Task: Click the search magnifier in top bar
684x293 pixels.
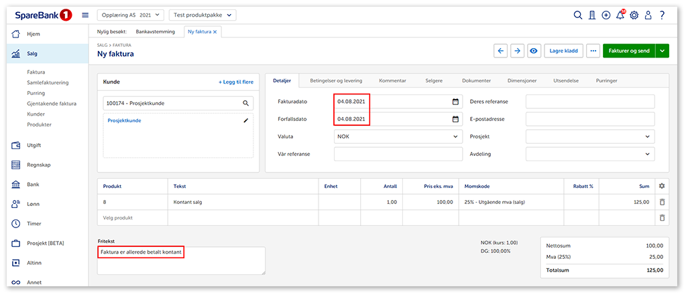Action: (x=578, y=15)
